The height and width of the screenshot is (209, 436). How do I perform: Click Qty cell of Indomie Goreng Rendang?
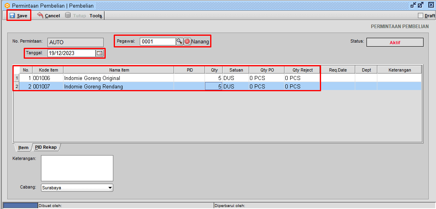coord(214,86)
